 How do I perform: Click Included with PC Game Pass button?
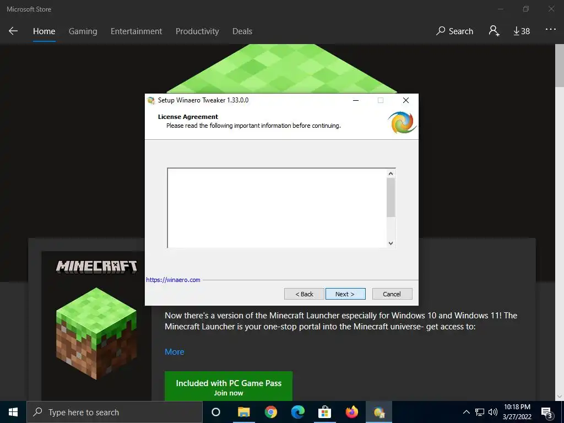229,386
